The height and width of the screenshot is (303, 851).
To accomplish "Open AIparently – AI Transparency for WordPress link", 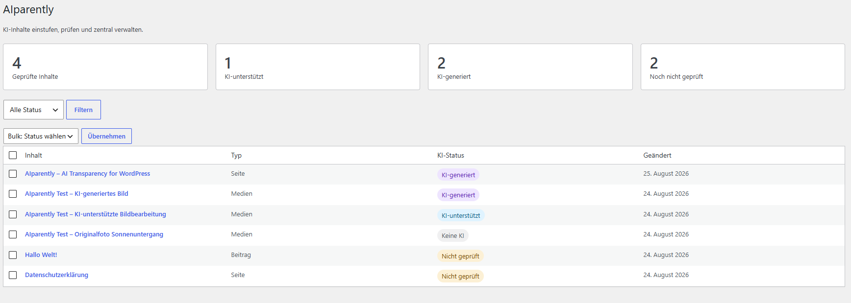I will tap(87, 174).
